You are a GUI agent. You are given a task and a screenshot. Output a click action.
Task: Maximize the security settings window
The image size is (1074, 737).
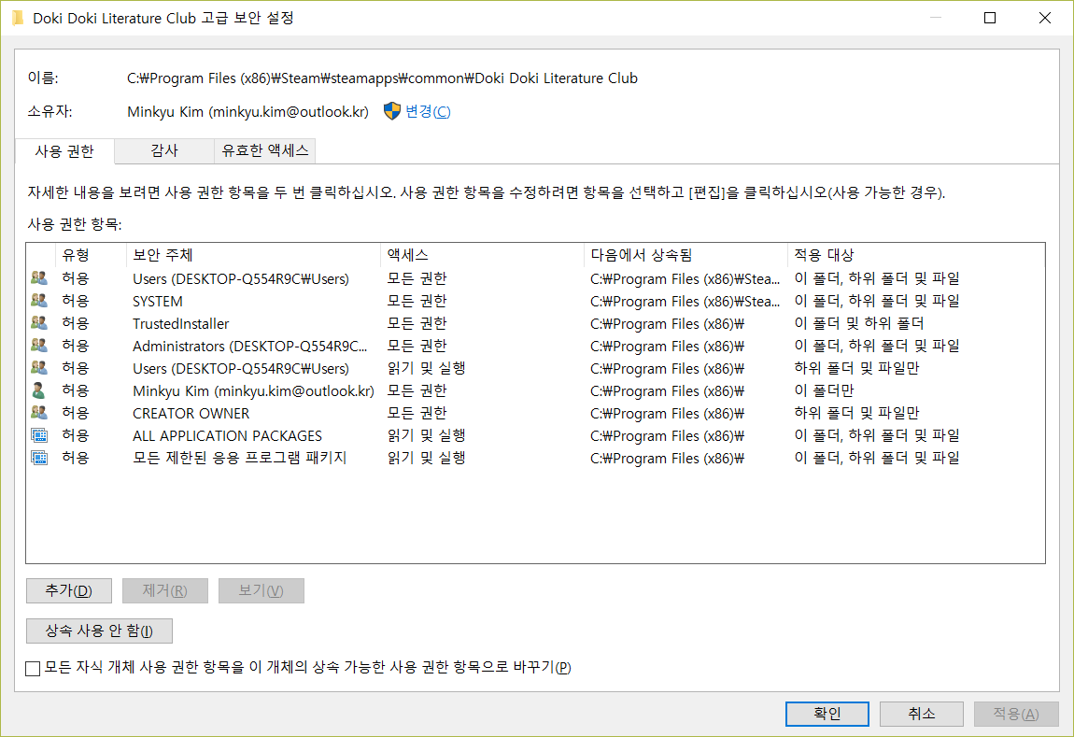(990, 18)
